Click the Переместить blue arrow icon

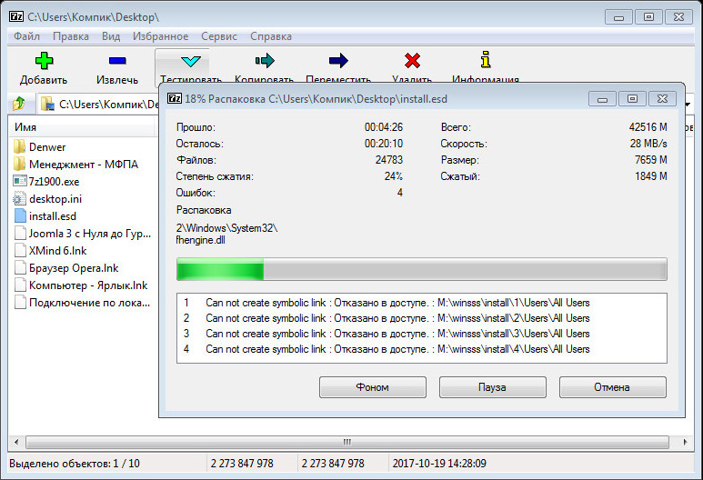tap(338, 61)
